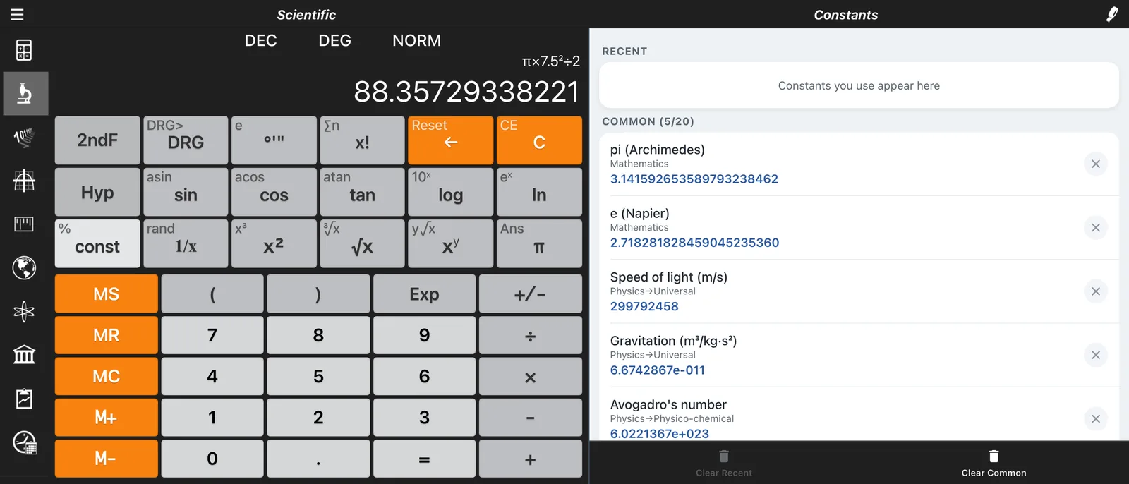The height and width of the screenshot is (484, 1129).
Task: Remove Avogadro's number constant with its X
Action: 1096,418
